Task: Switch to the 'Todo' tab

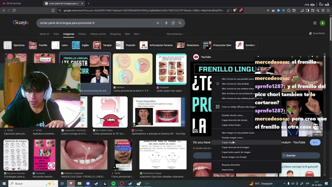Action: pyautogui.click(x=56, y=34)
